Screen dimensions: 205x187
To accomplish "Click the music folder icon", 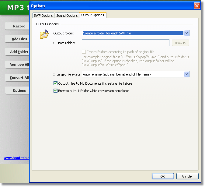I will click(44, 34).
